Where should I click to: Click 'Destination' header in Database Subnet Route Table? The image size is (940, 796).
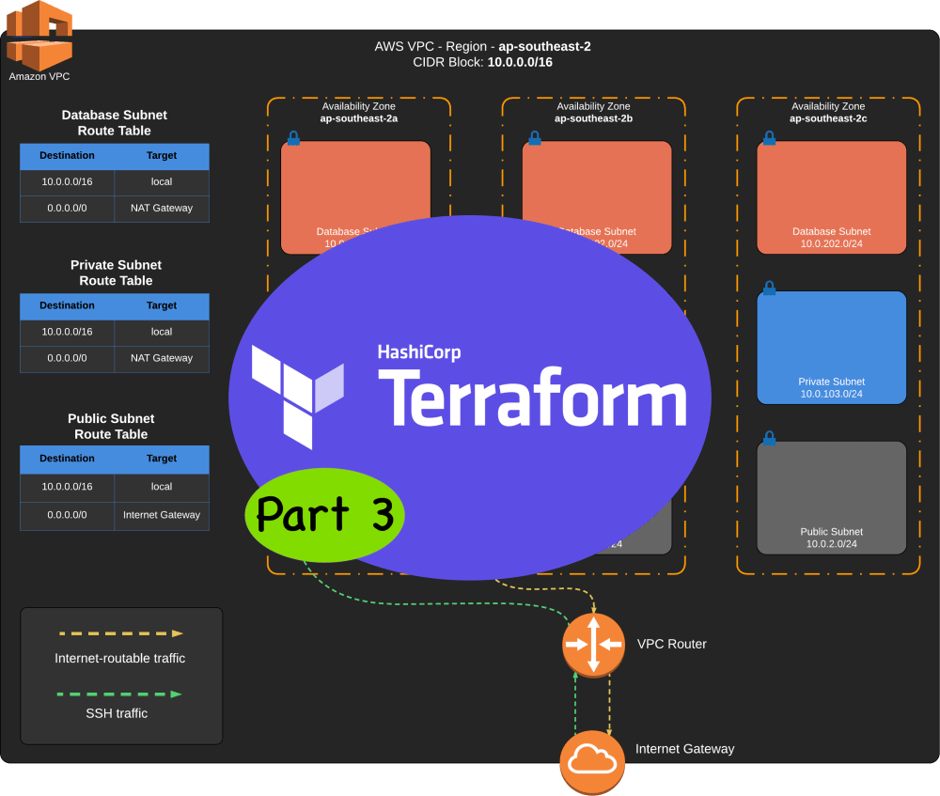[x=67, y=155]
